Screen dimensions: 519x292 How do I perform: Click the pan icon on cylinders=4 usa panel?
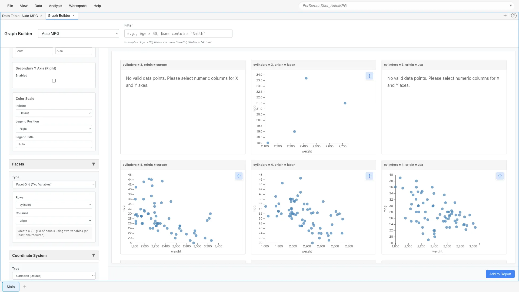(x=500, y=176)
